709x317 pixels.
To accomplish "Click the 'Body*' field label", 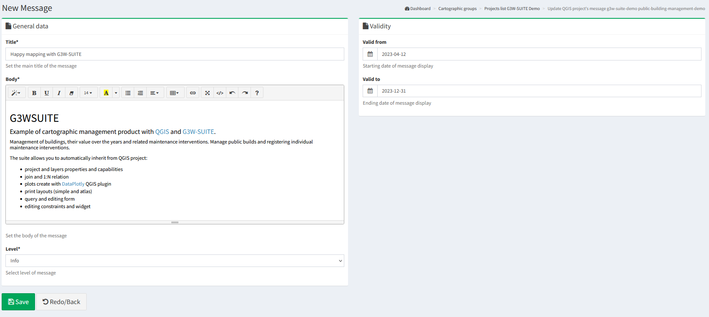I will [x=13, y=79].
